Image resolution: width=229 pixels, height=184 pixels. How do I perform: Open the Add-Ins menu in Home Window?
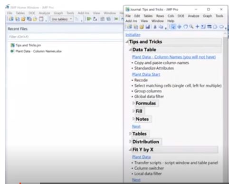tap(83, 13)
